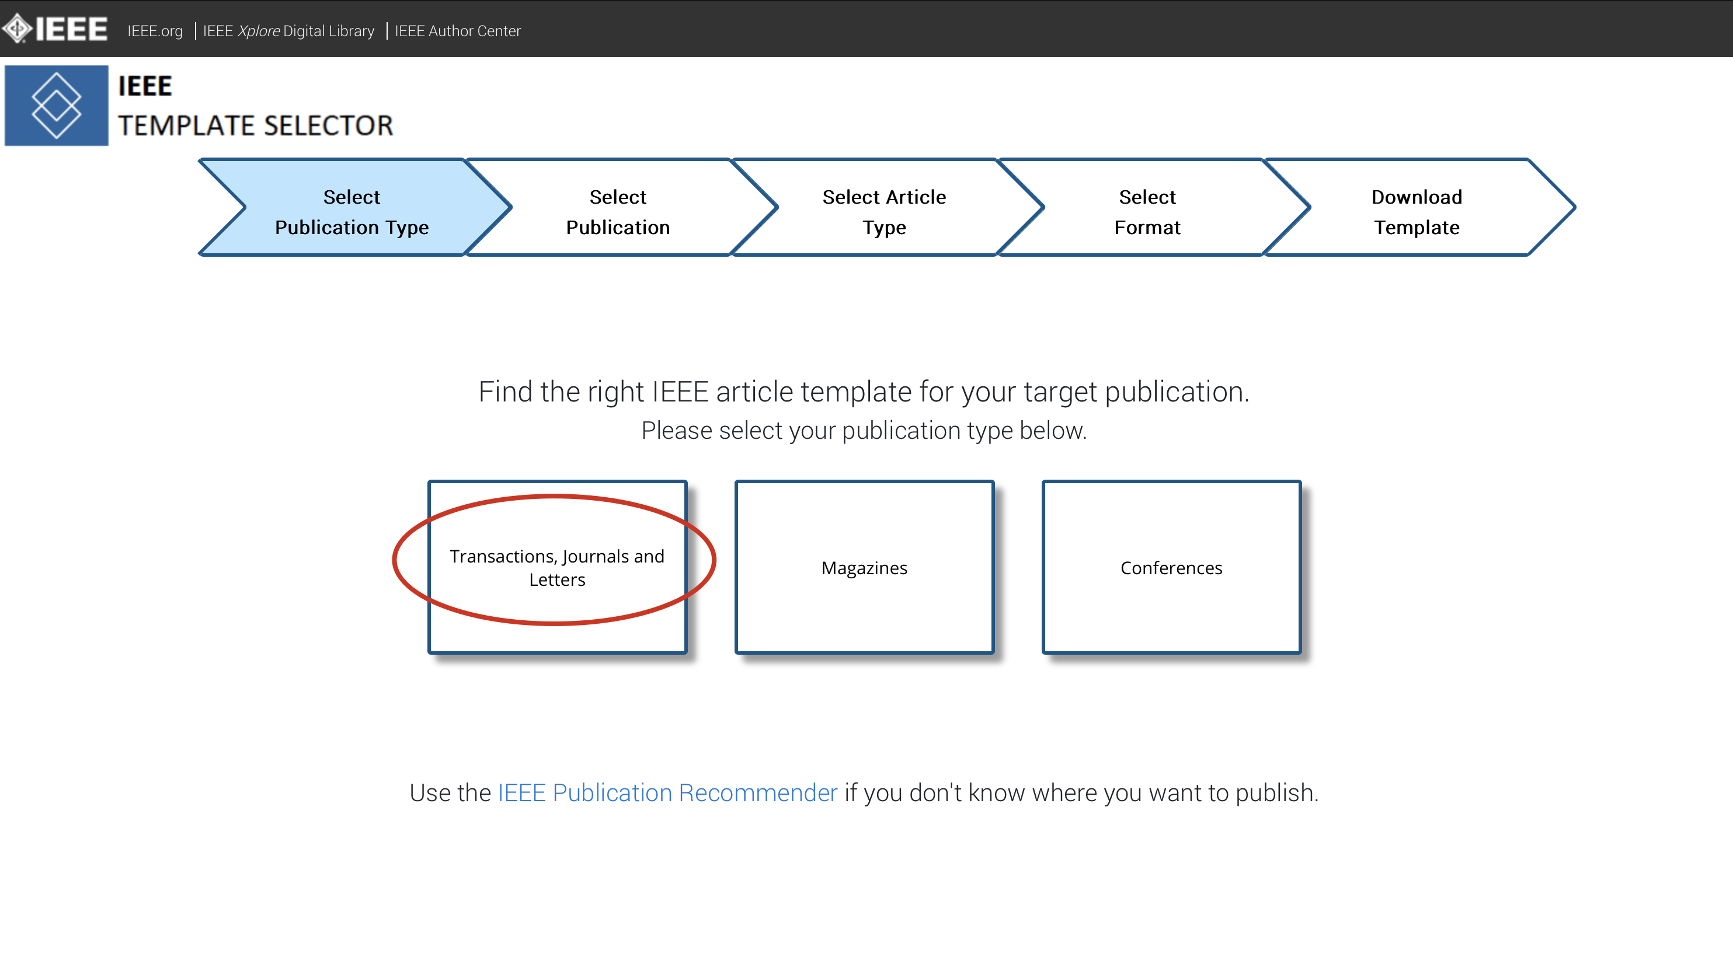
Task: Click the 'Find the right IEEE article template' heading
Action: click(864, 391)
